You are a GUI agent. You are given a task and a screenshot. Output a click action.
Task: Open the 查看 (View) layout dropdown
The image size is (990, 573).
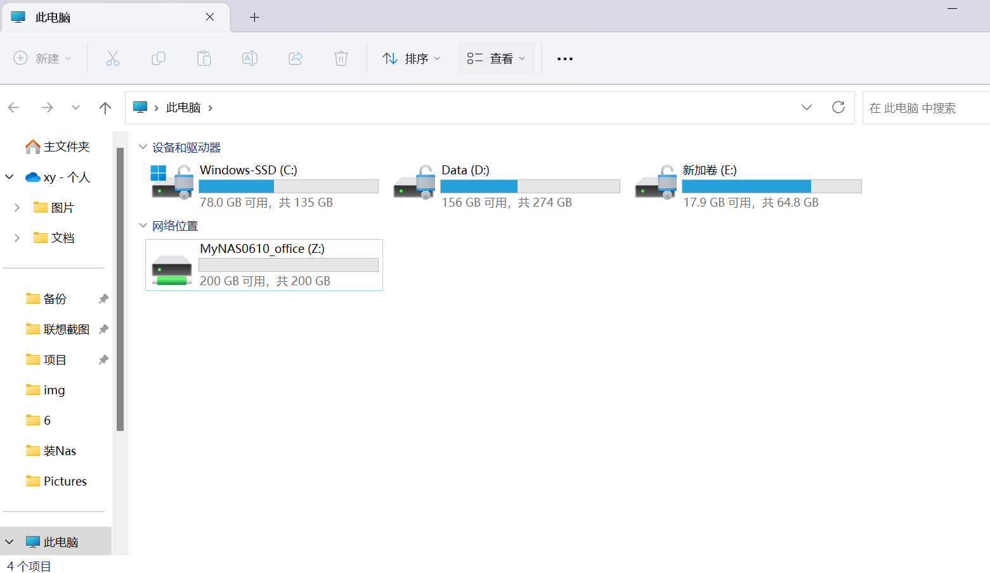point(496,58)
